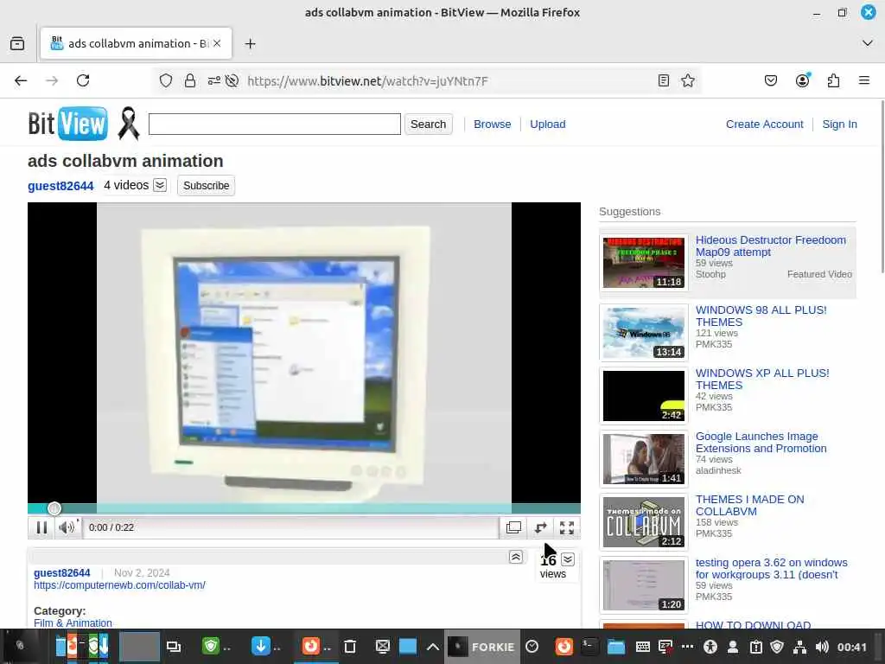Click black thumbnail with 2:42 duration
The height and width of the screenshot is (664, 885).
pyautogui.click(x=643, y=396)
